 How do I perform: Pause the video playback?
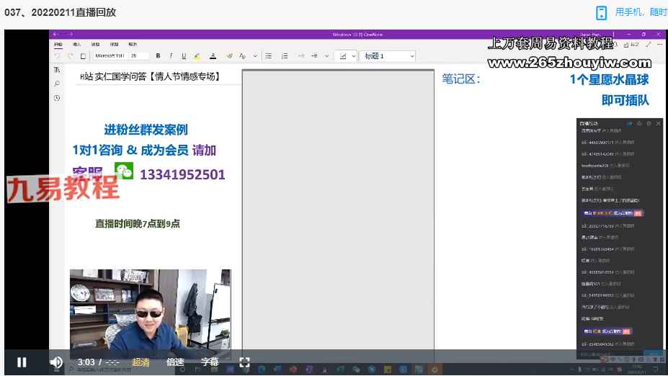[x=22, y=362]
